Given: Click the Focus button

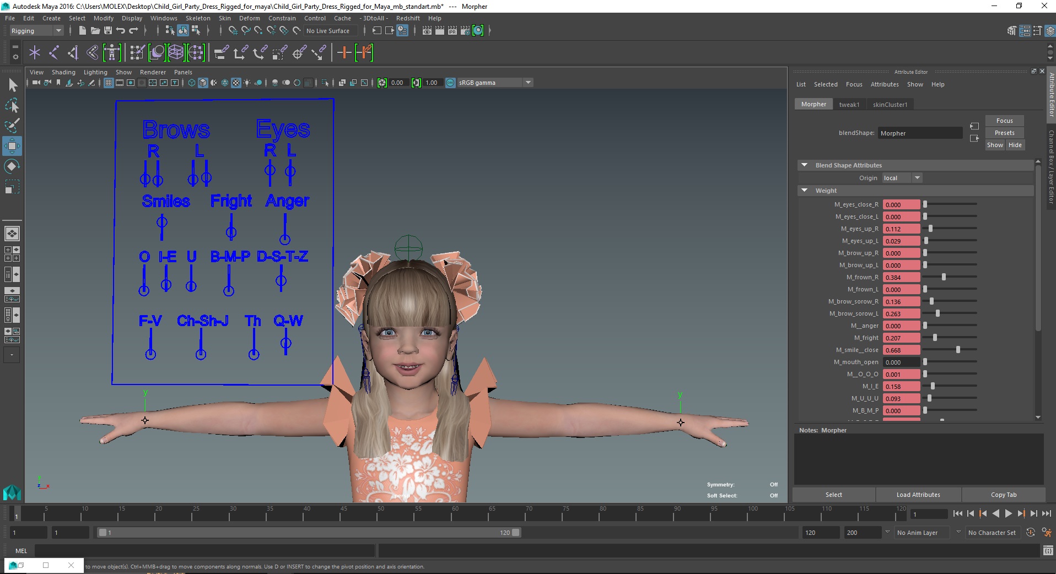Looking at the screenshot, I should coord(1004,121).
